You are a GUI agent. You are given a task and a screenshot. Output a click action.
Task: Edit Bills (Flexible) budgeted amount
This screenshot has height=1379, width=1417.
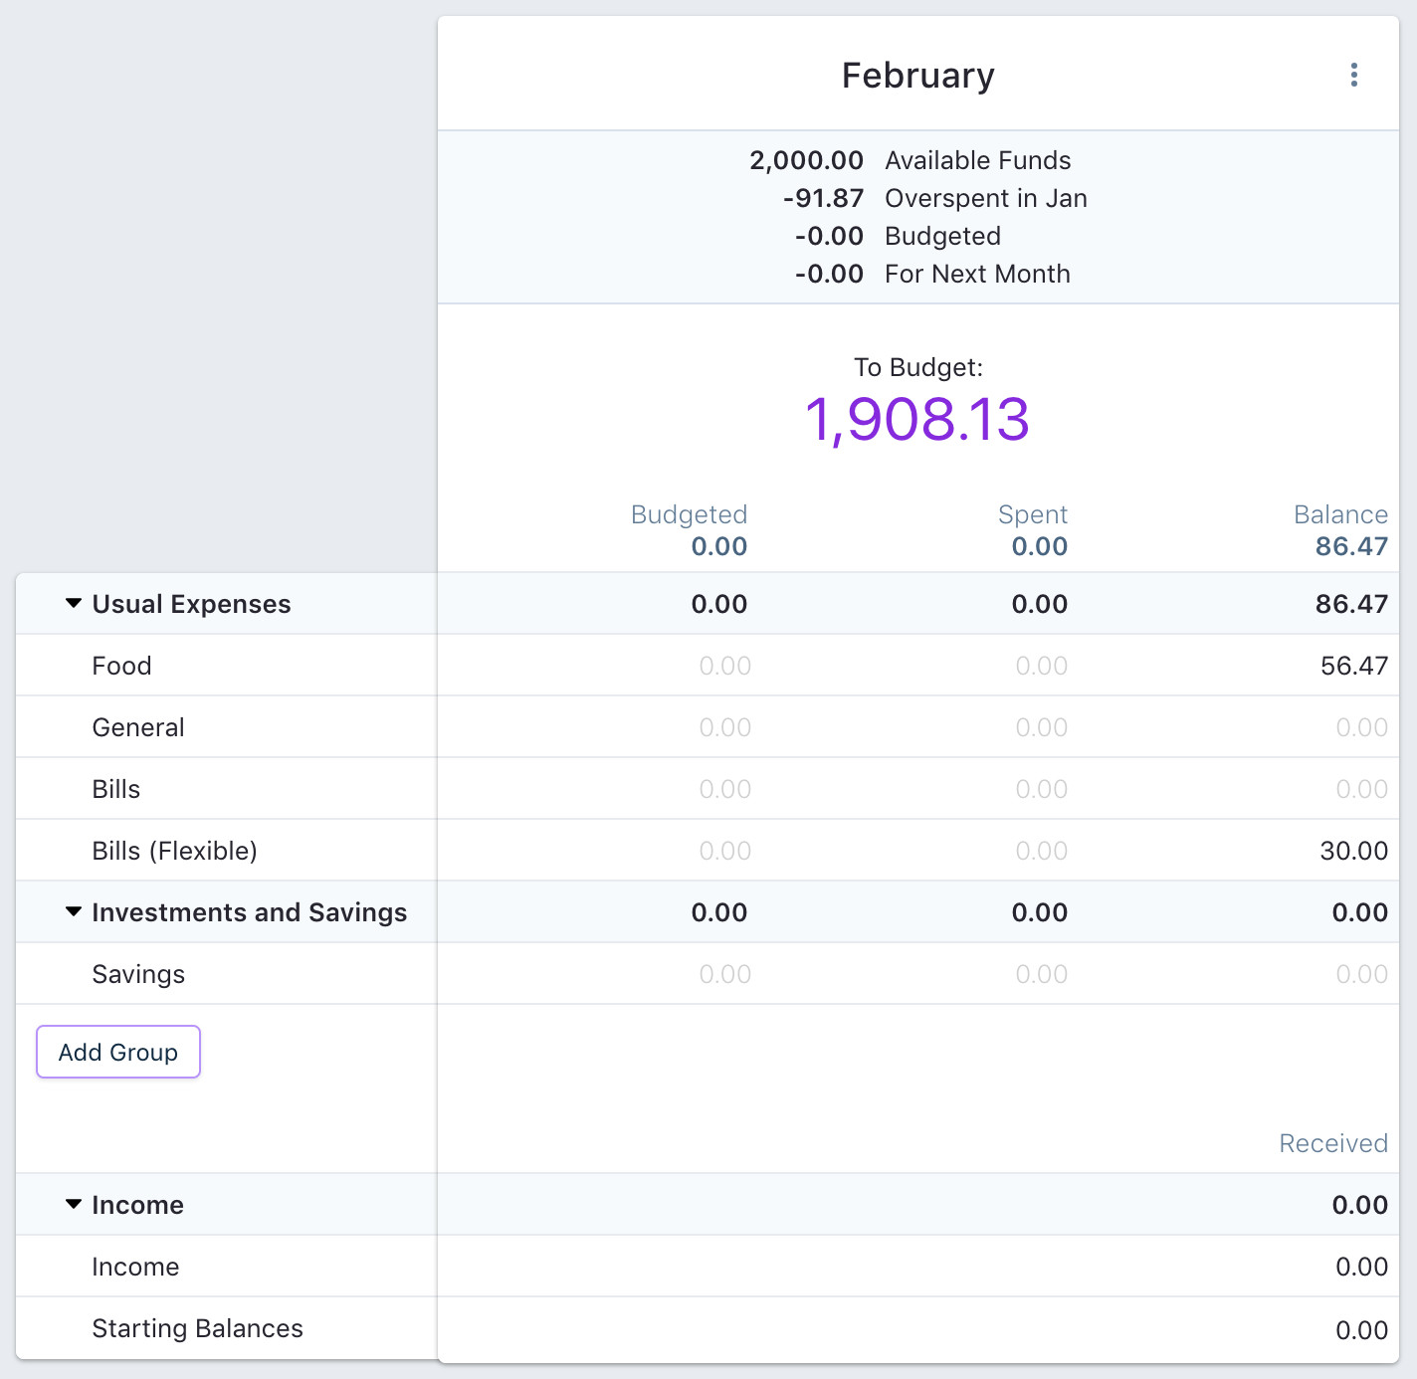click(724, 851)
